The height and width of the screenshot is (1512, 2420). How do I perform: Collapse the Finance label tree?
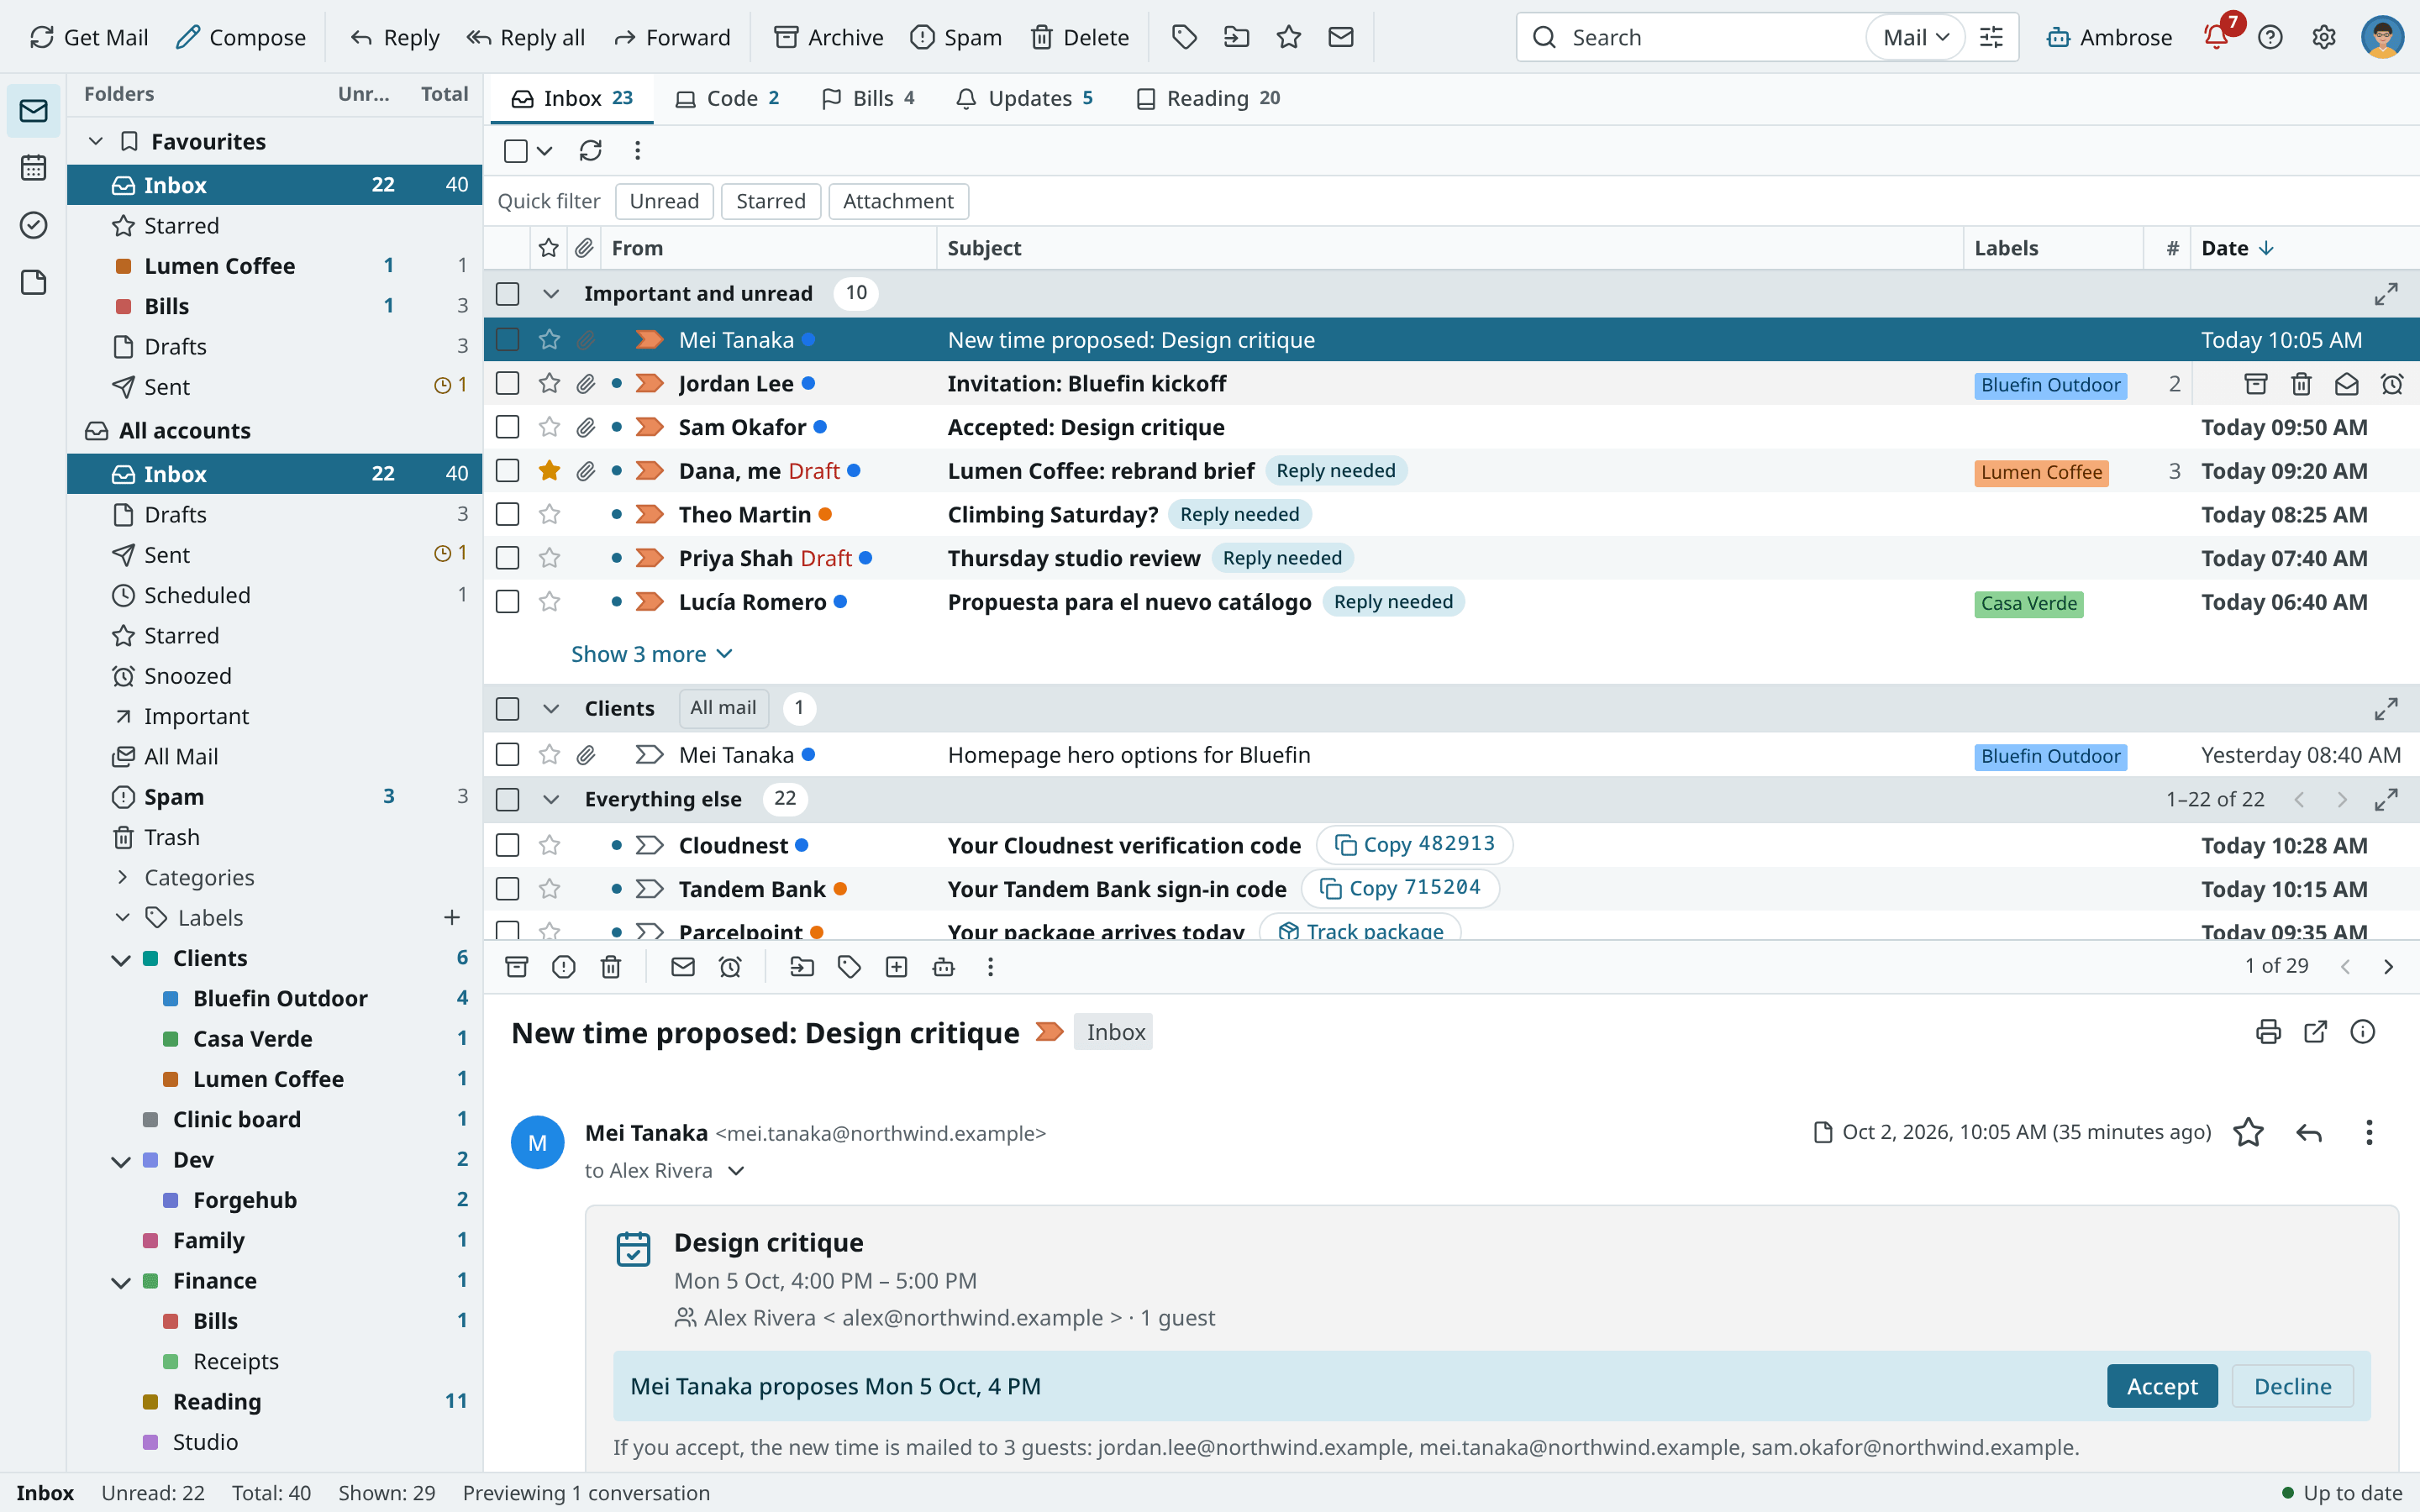121,1282
